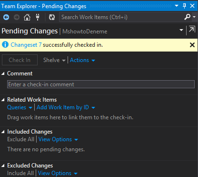Collapse the Related Work Items section
Screen dimensions: 198x177
point(3,100)
